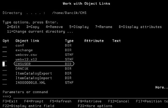Click the DIR type of ItemCatalogExport row
Viewport: 168px width, 108px height.
click(68, 73)
